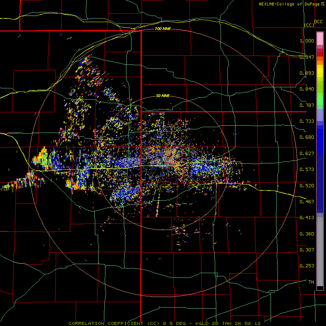Viewport: 326px width, 326px height.
Task: Pick the lavender segment of the color bar
Action: [320, 115]
